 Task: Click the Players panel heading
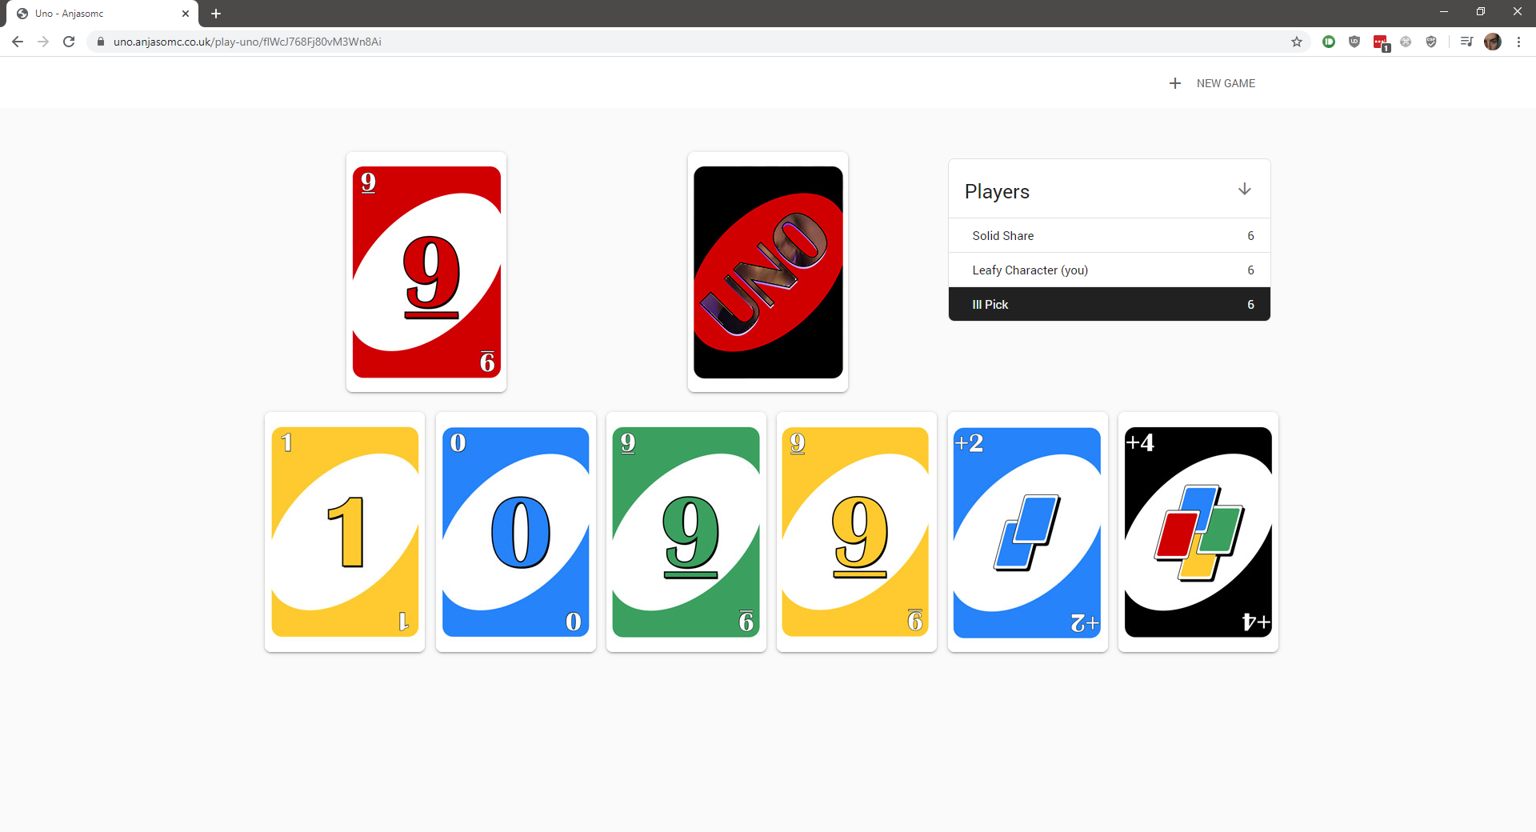point(997,191)
